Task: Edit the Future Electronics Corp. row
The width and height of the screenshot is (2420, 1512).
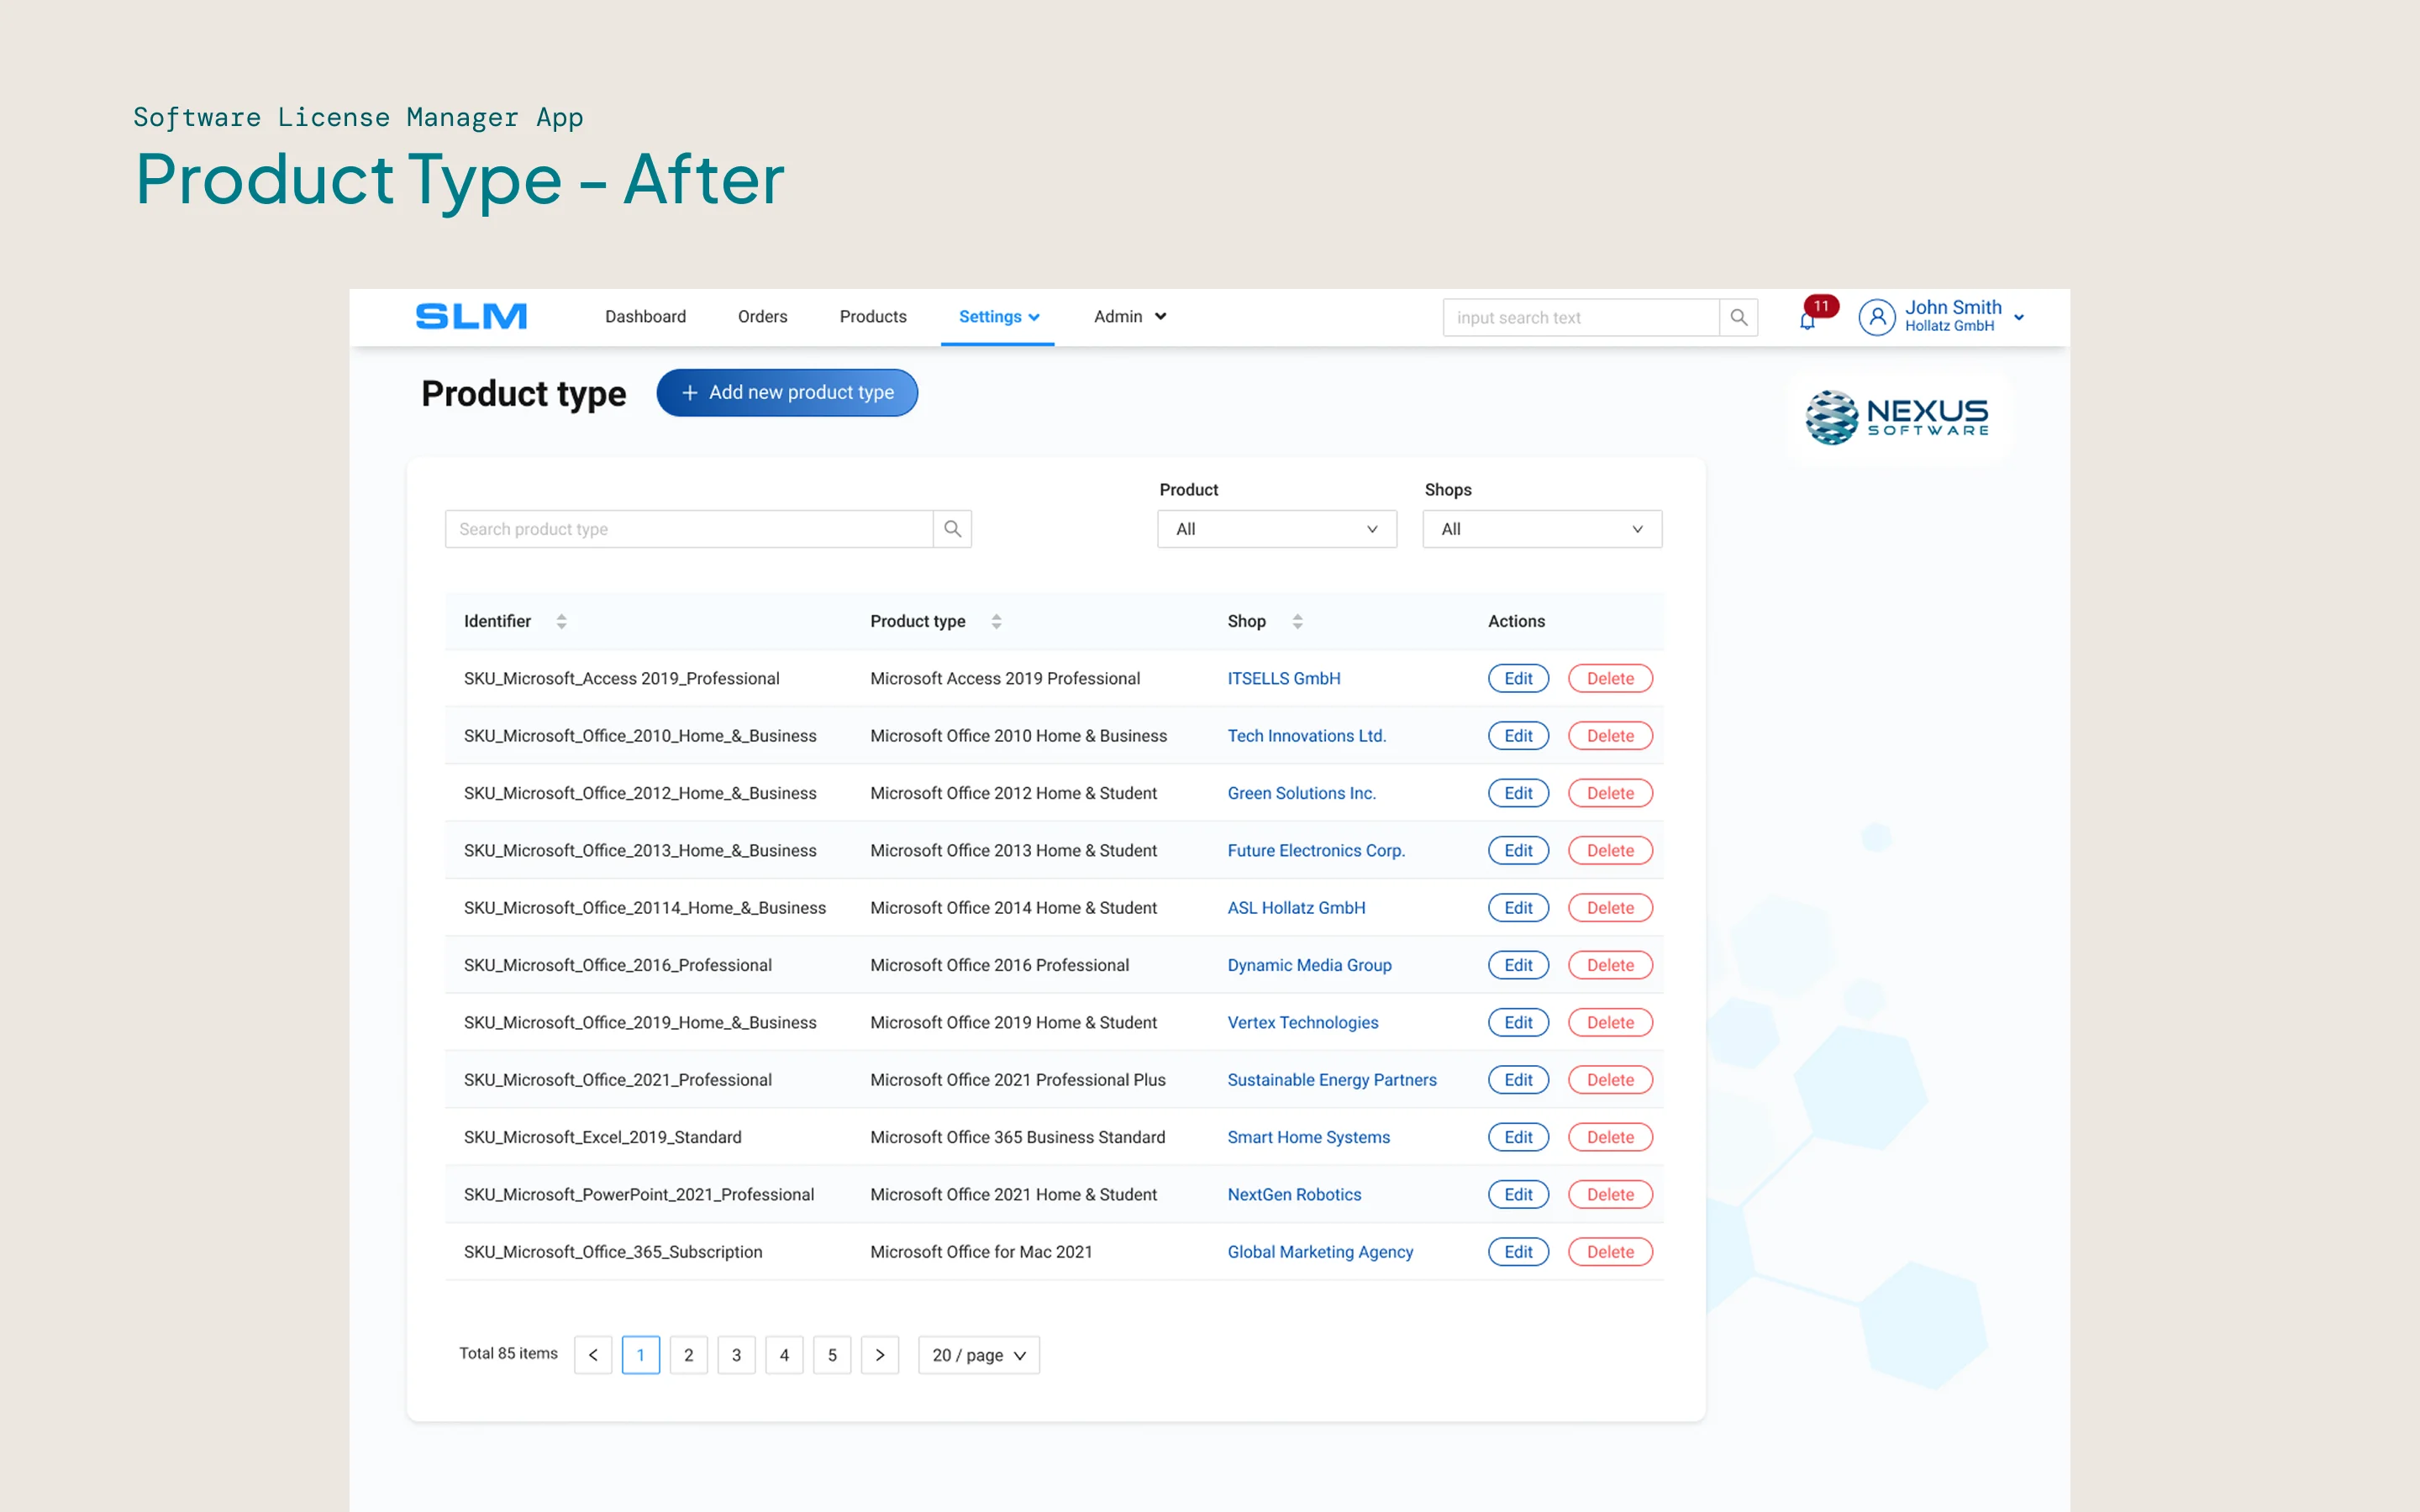Action: tap(1518, 850)
